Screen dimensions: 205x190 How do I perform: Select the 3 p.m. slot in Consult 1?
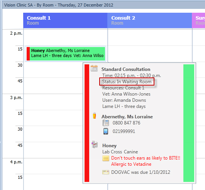coord(53,102)
